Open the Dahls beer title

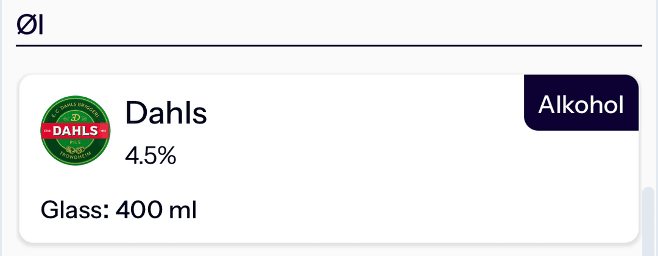(166, 113)
